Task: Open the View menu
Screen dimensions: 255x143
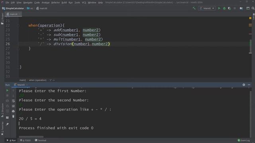Action: (x=19, y=3)
